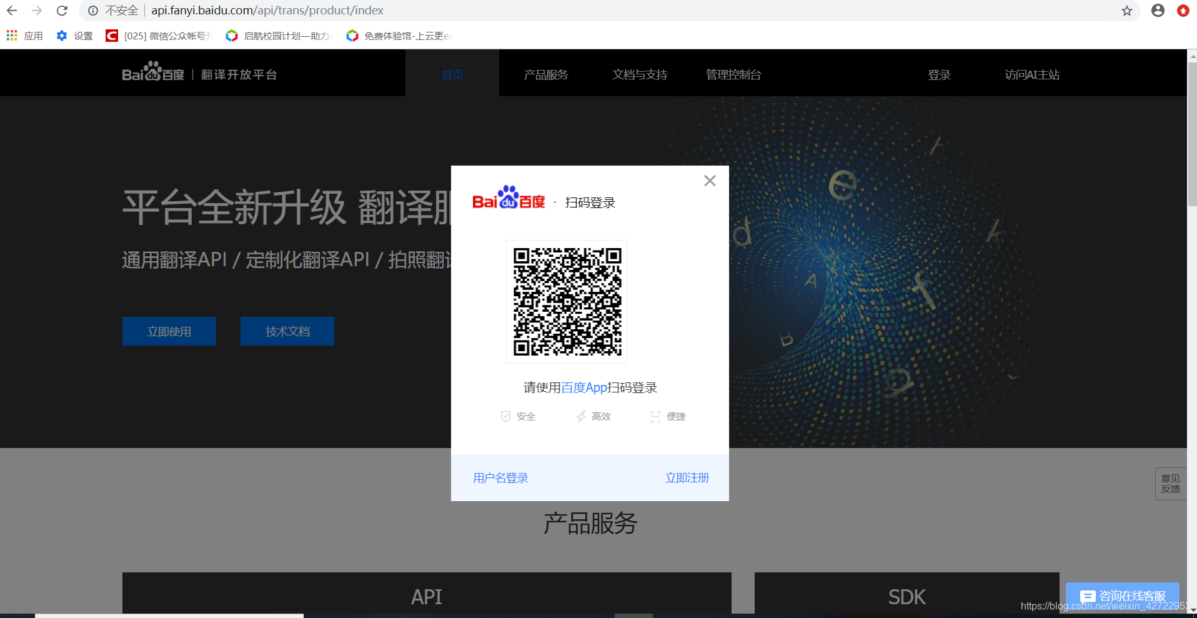Select the 首页 nav tab
This screenshot has width=1197, height=618.
pyautogui.click(x=452, y=74)
